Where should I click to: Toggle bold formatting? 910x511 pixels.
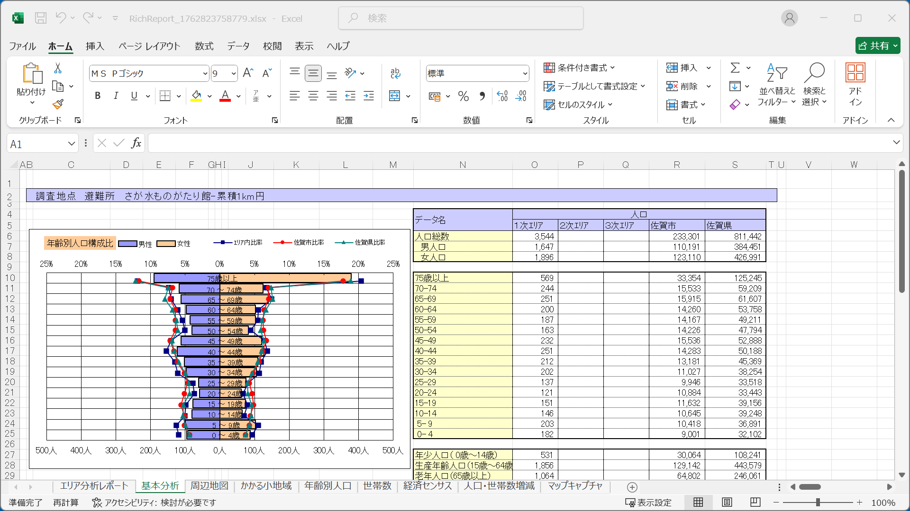coord(98,96)
